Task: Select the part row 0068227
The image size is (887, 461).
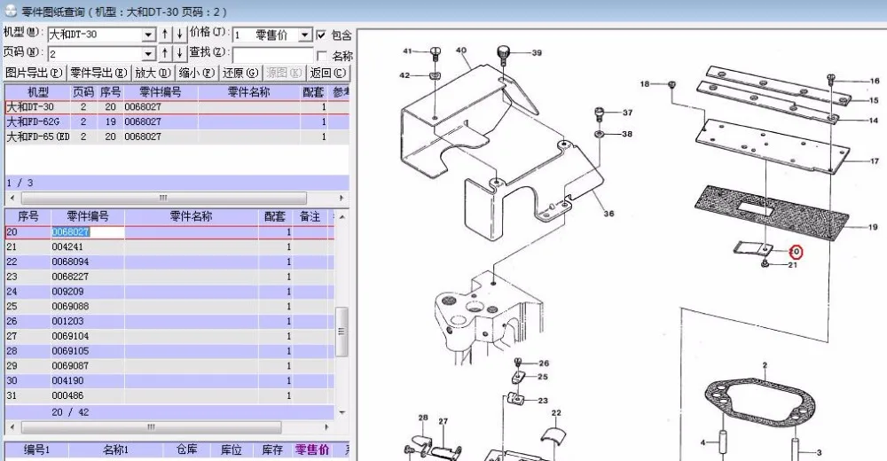Action: 169,277
